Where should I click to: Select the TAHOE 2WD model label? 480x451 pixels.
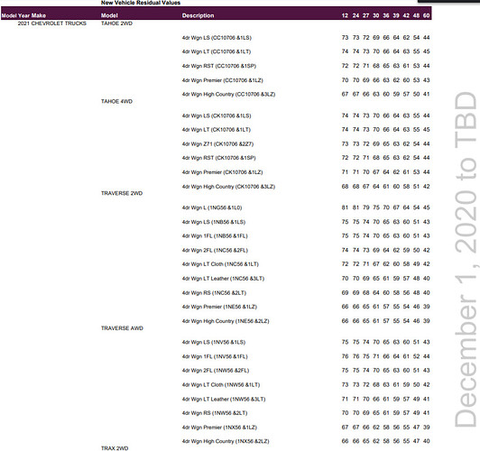(x=116, y=23)
